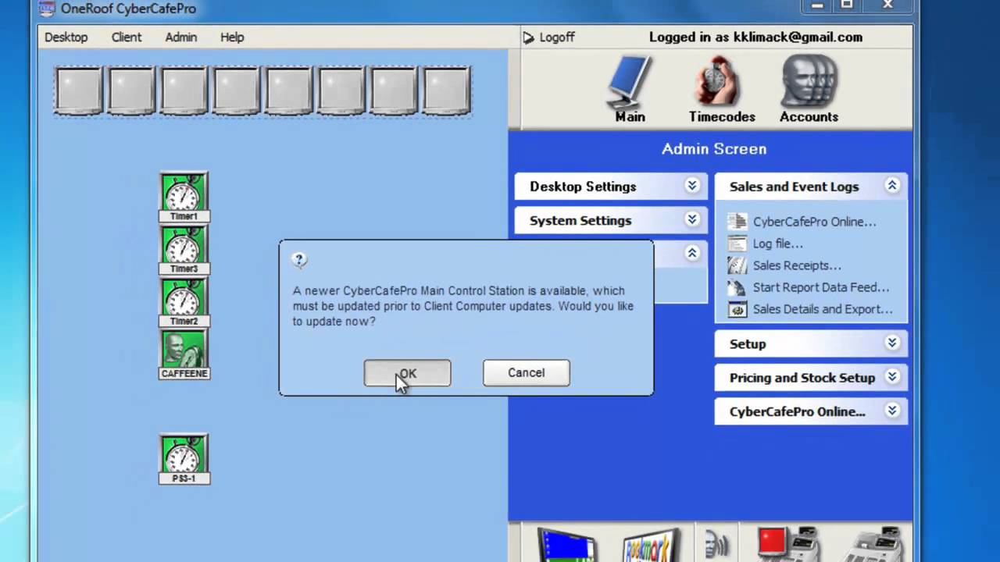
Task: Select the PS3-1 station icon
Action: pyautogui.click(x=184, y=459)
